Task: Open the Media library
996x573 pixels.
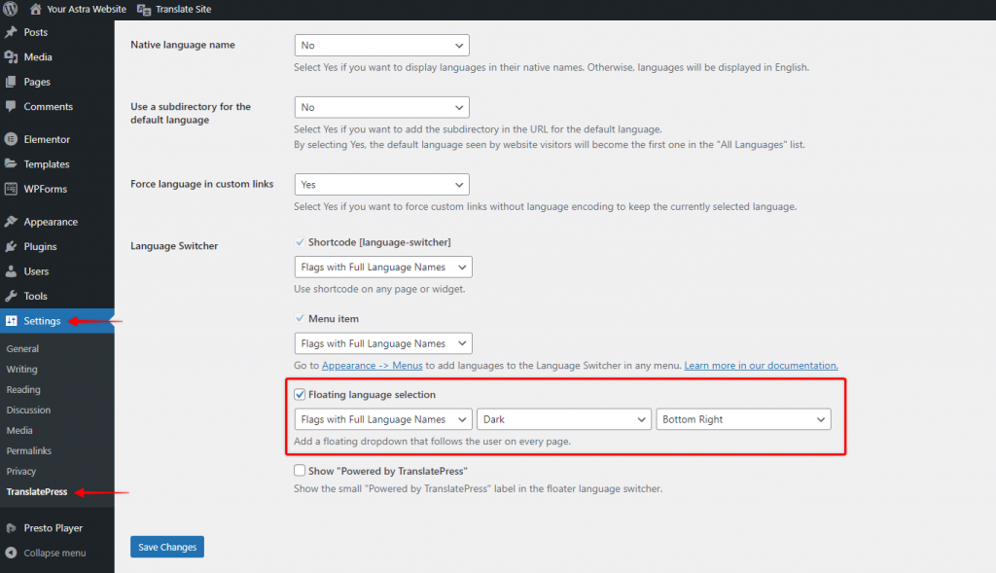Action: (36, 56)
